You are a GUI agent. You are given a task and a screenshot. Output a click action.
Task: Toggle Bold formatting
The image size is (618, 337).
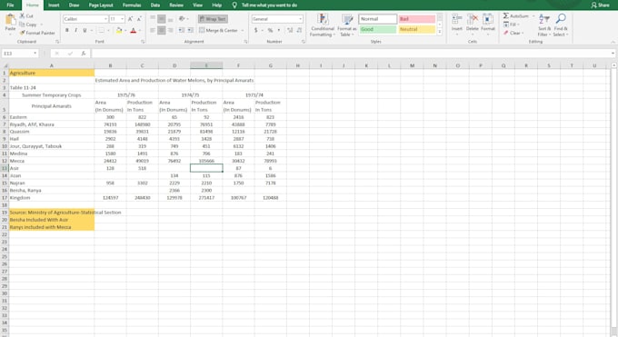67,30
